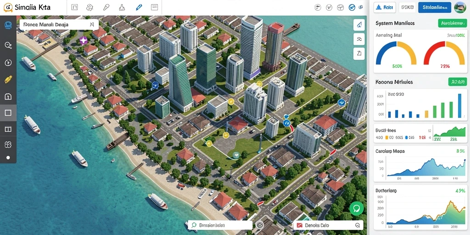470x235 pixels.
Task: Click the red-yellow 72% gauge
Action: point(444,53)
